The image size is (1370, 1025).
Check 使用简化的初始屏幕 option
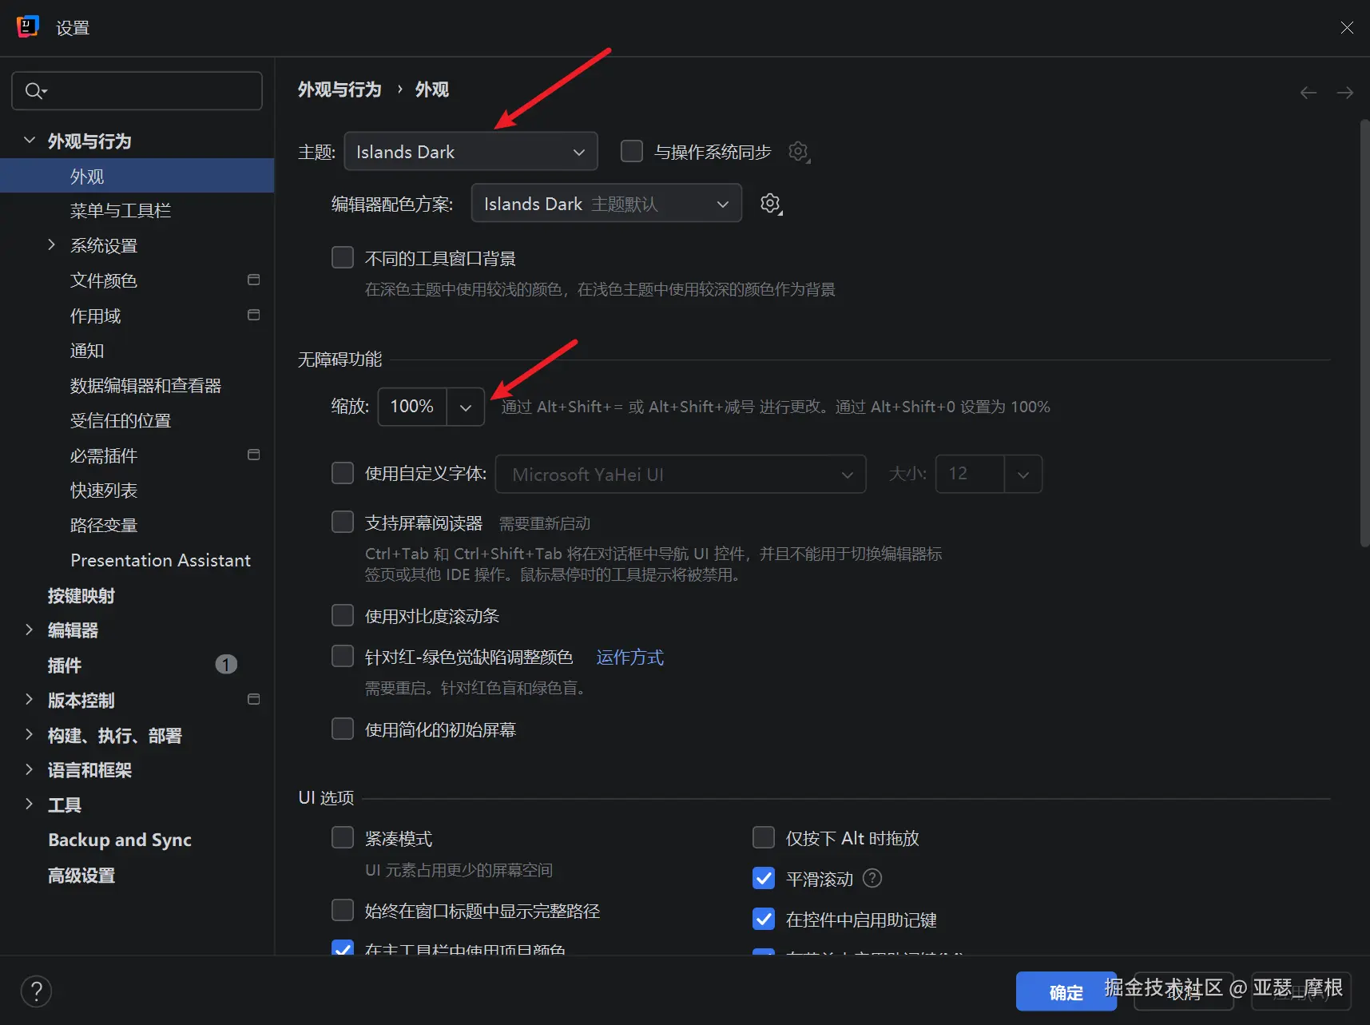[x=343, y=729]
